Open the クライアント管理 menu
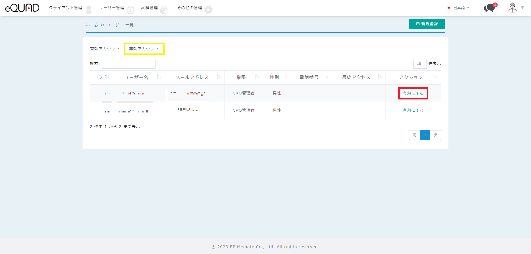Screen dimensions: 531x254 [65, 8]
